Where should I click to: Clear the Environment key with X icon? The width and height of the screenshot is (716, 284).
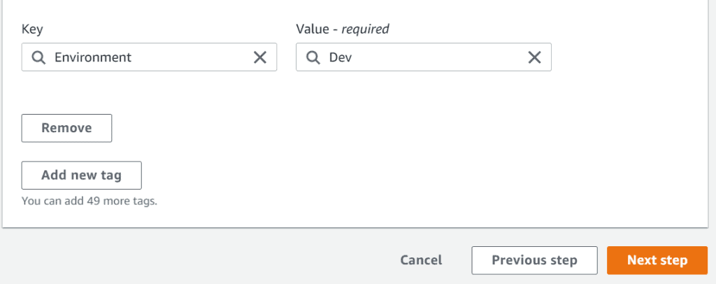[259, 57]
